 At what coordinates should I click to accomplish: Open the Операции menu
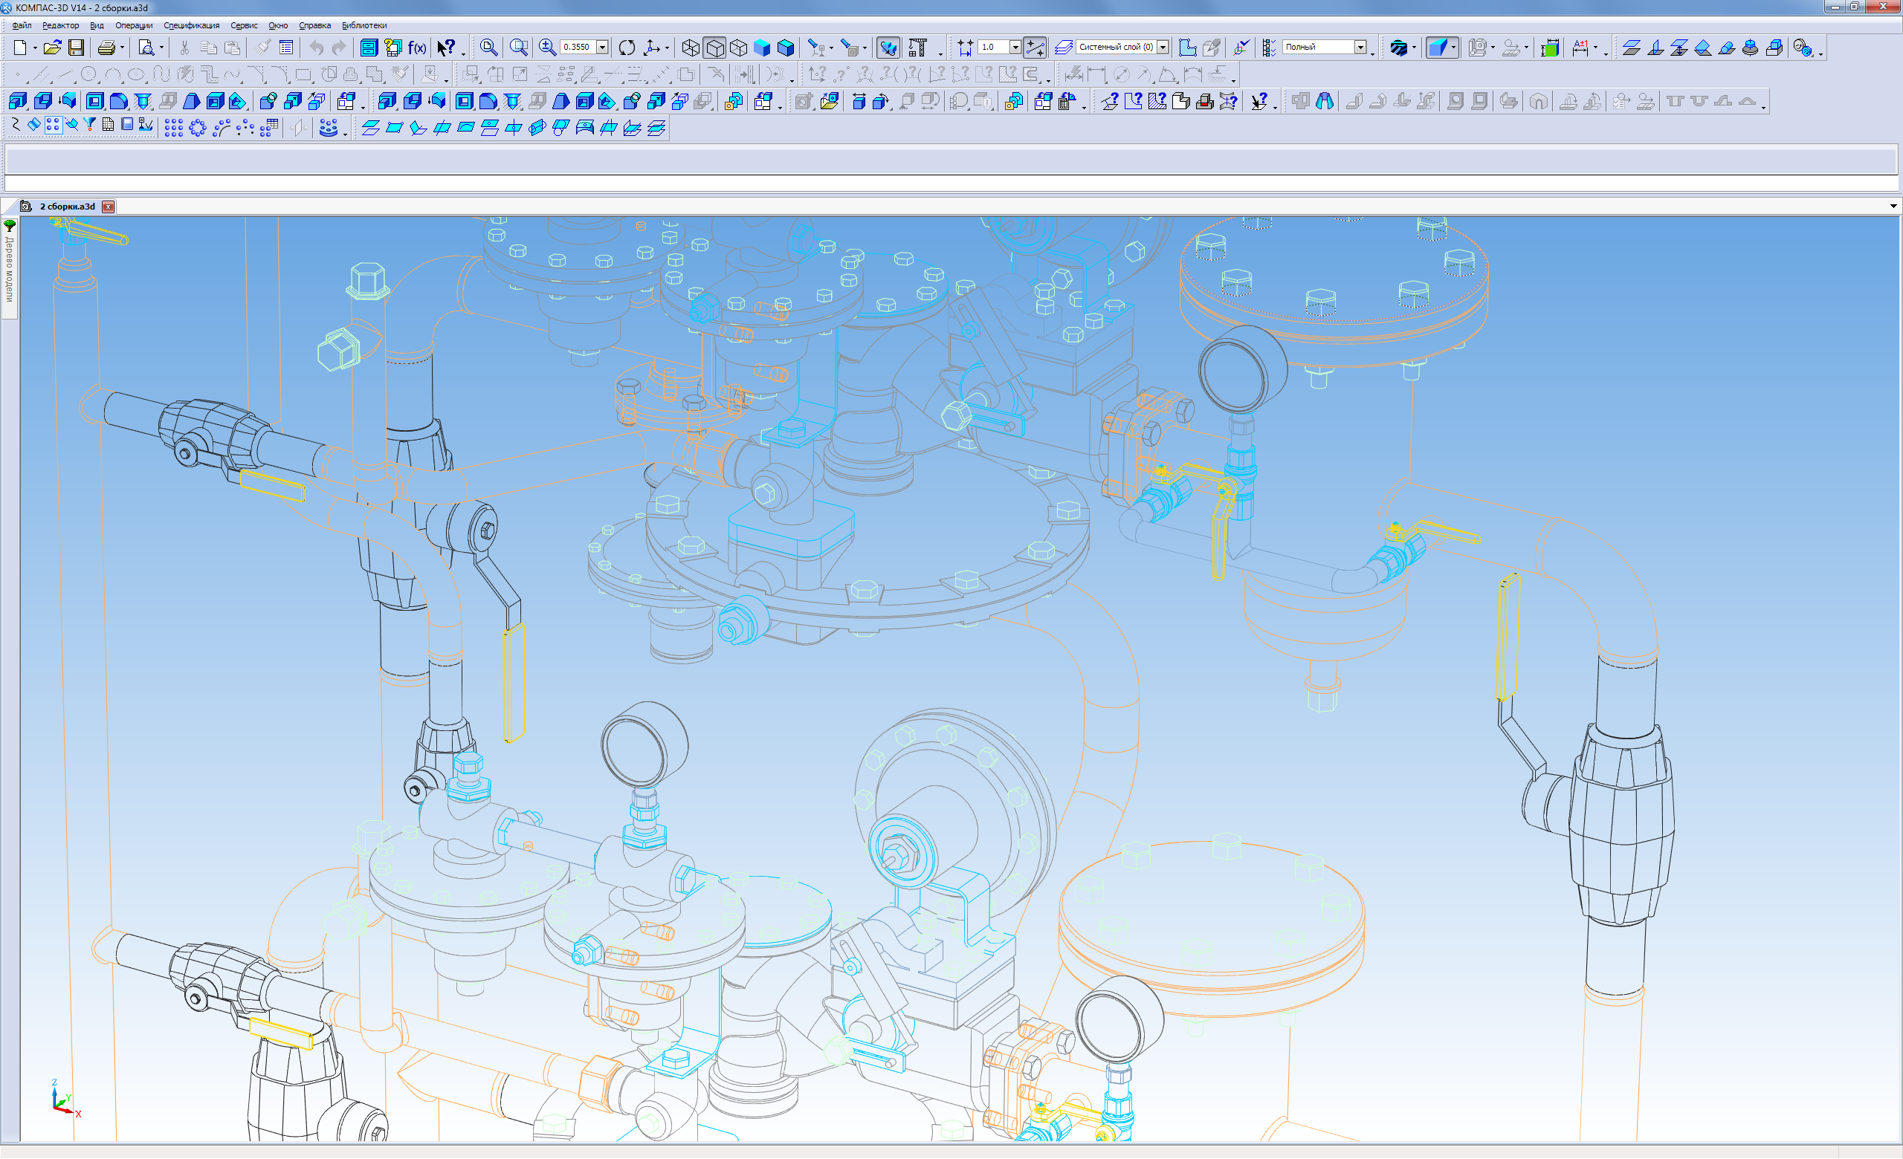[134, 25]
